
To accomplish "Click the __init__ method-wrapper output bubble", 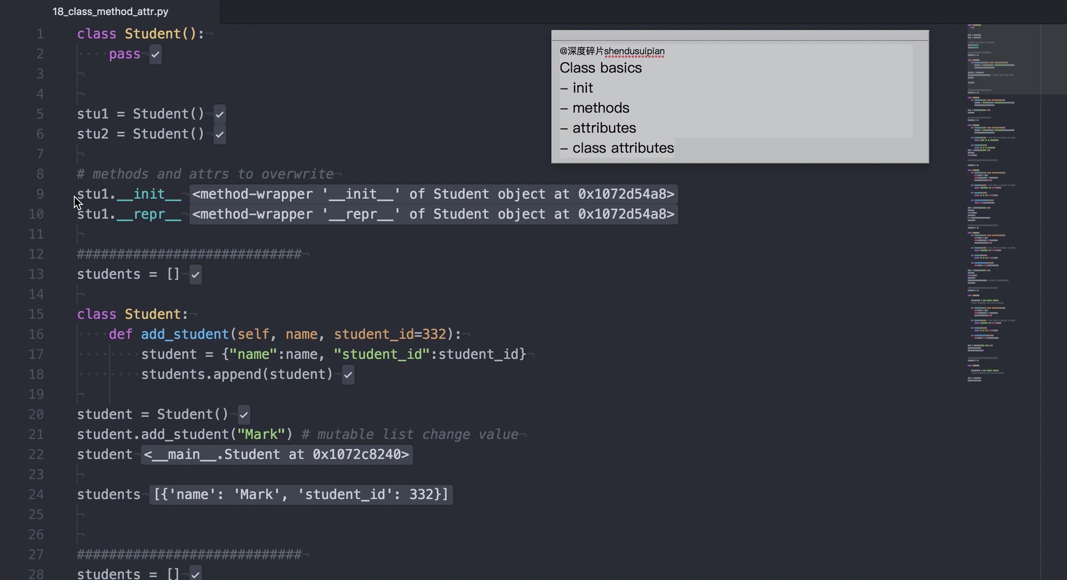I will 433,194.
